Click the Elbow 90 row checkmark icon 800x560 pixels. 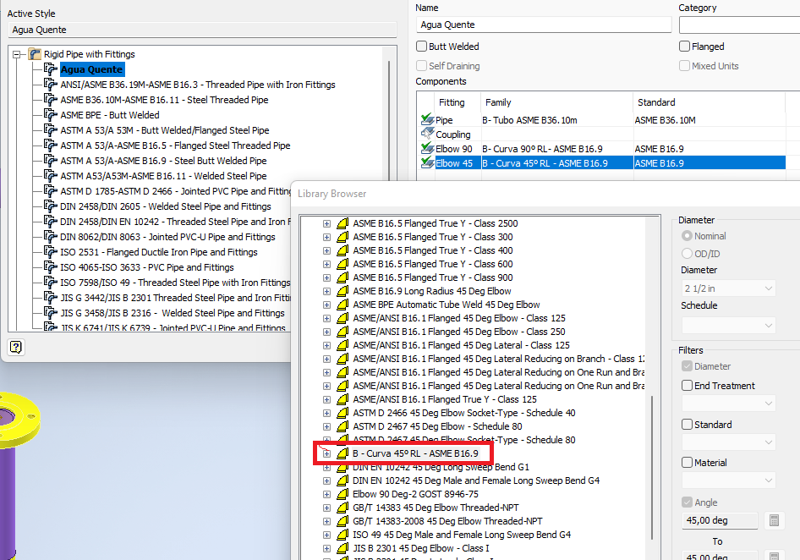428,149
